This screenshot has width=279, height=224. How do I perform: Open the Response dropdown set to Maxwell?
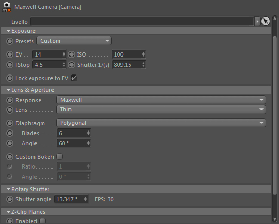[161, 100]
